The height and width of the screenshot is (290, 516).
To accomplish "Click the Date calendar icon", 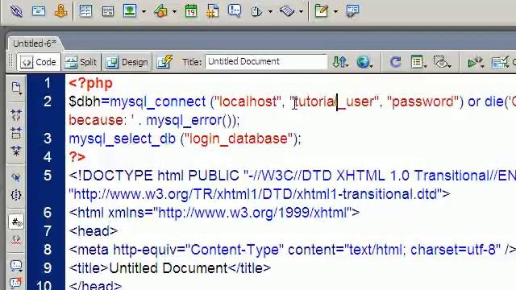I will pyautogui.click(x=191, y=10).
